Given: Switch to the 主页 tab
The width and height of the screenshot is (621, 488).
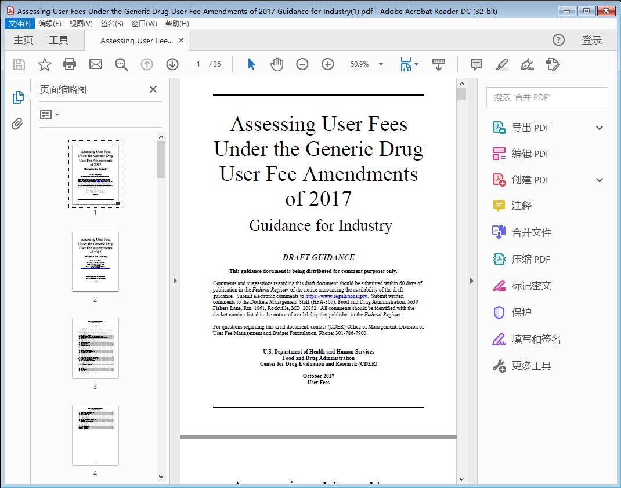Looking at the screenshot, I should click(23, 40).
